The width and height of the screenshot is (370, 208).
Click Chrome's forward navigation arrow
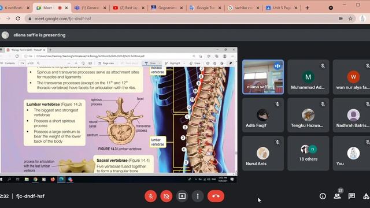pyautogui.click(x=8, y=18)
